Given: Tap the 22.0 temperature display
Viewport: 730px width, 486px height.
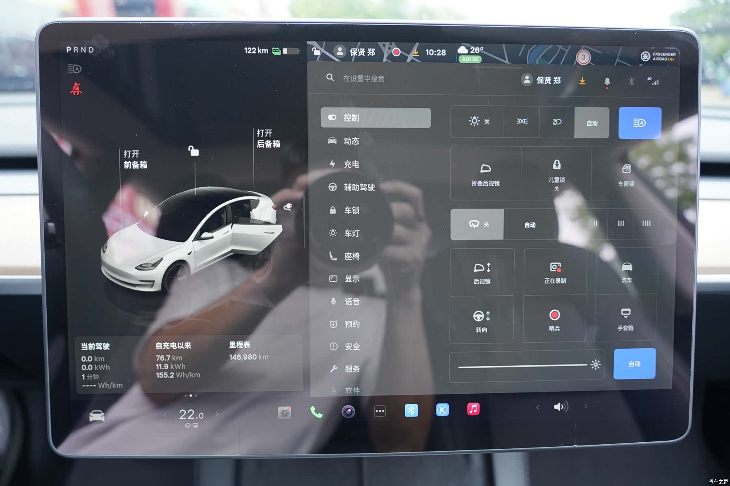Looking at the screenshot, I should click(x=191, y=415).
